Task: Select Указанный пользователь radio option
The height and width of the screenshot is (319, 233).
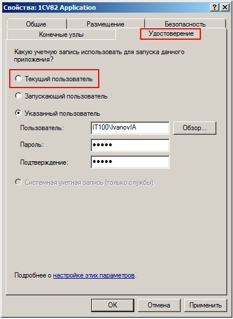Action: (18, 113)
